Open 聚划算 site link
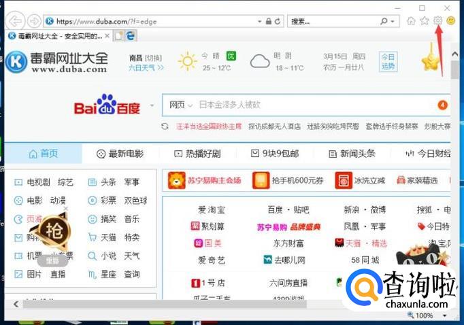The image size is (464, 325). [208, 226]
